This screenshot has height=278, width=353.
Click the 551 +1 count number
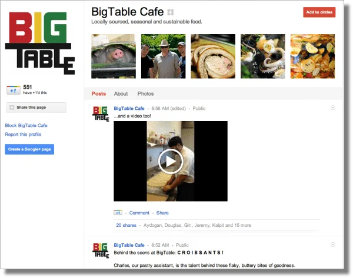[x=28, y=87]
